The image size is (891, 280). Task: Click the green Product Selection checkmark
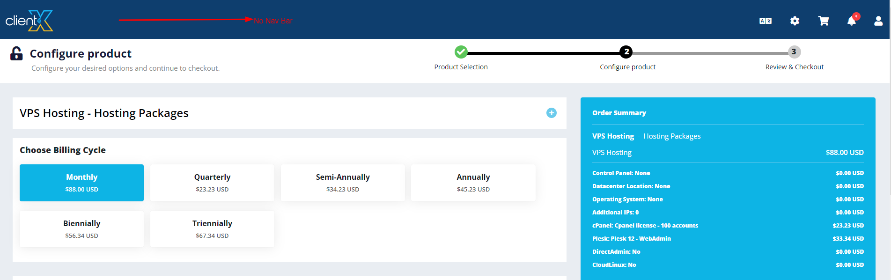tap(461, 52)
